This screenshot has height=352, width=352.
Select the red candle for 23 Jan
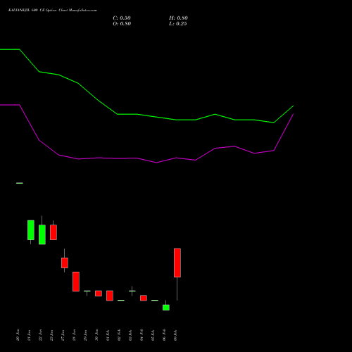click(54, 232)
